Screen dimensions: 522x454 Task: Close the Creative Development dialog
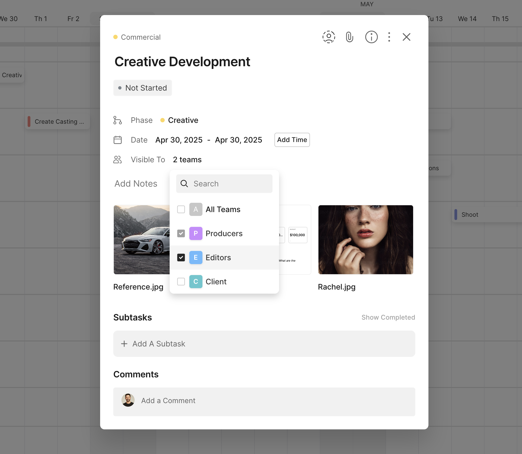406,37
